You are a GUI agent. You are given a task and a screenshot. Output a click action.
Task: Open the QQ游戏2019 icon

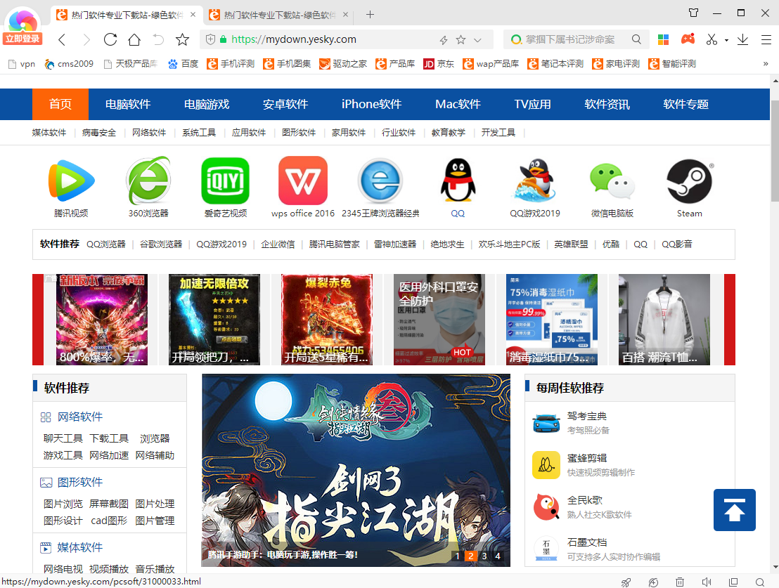click(x=535, y=181)
